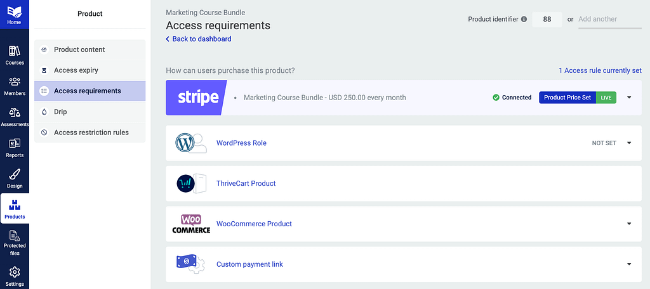Click the NOT SET status label
The width and height of the screenshot is (650, 289).
tap(604, 143)
